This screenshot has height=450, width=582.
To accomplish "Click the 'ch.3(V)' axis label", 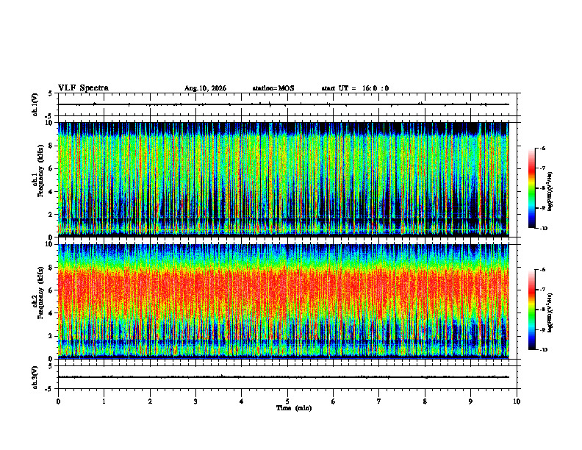I will tap(35, 377).
